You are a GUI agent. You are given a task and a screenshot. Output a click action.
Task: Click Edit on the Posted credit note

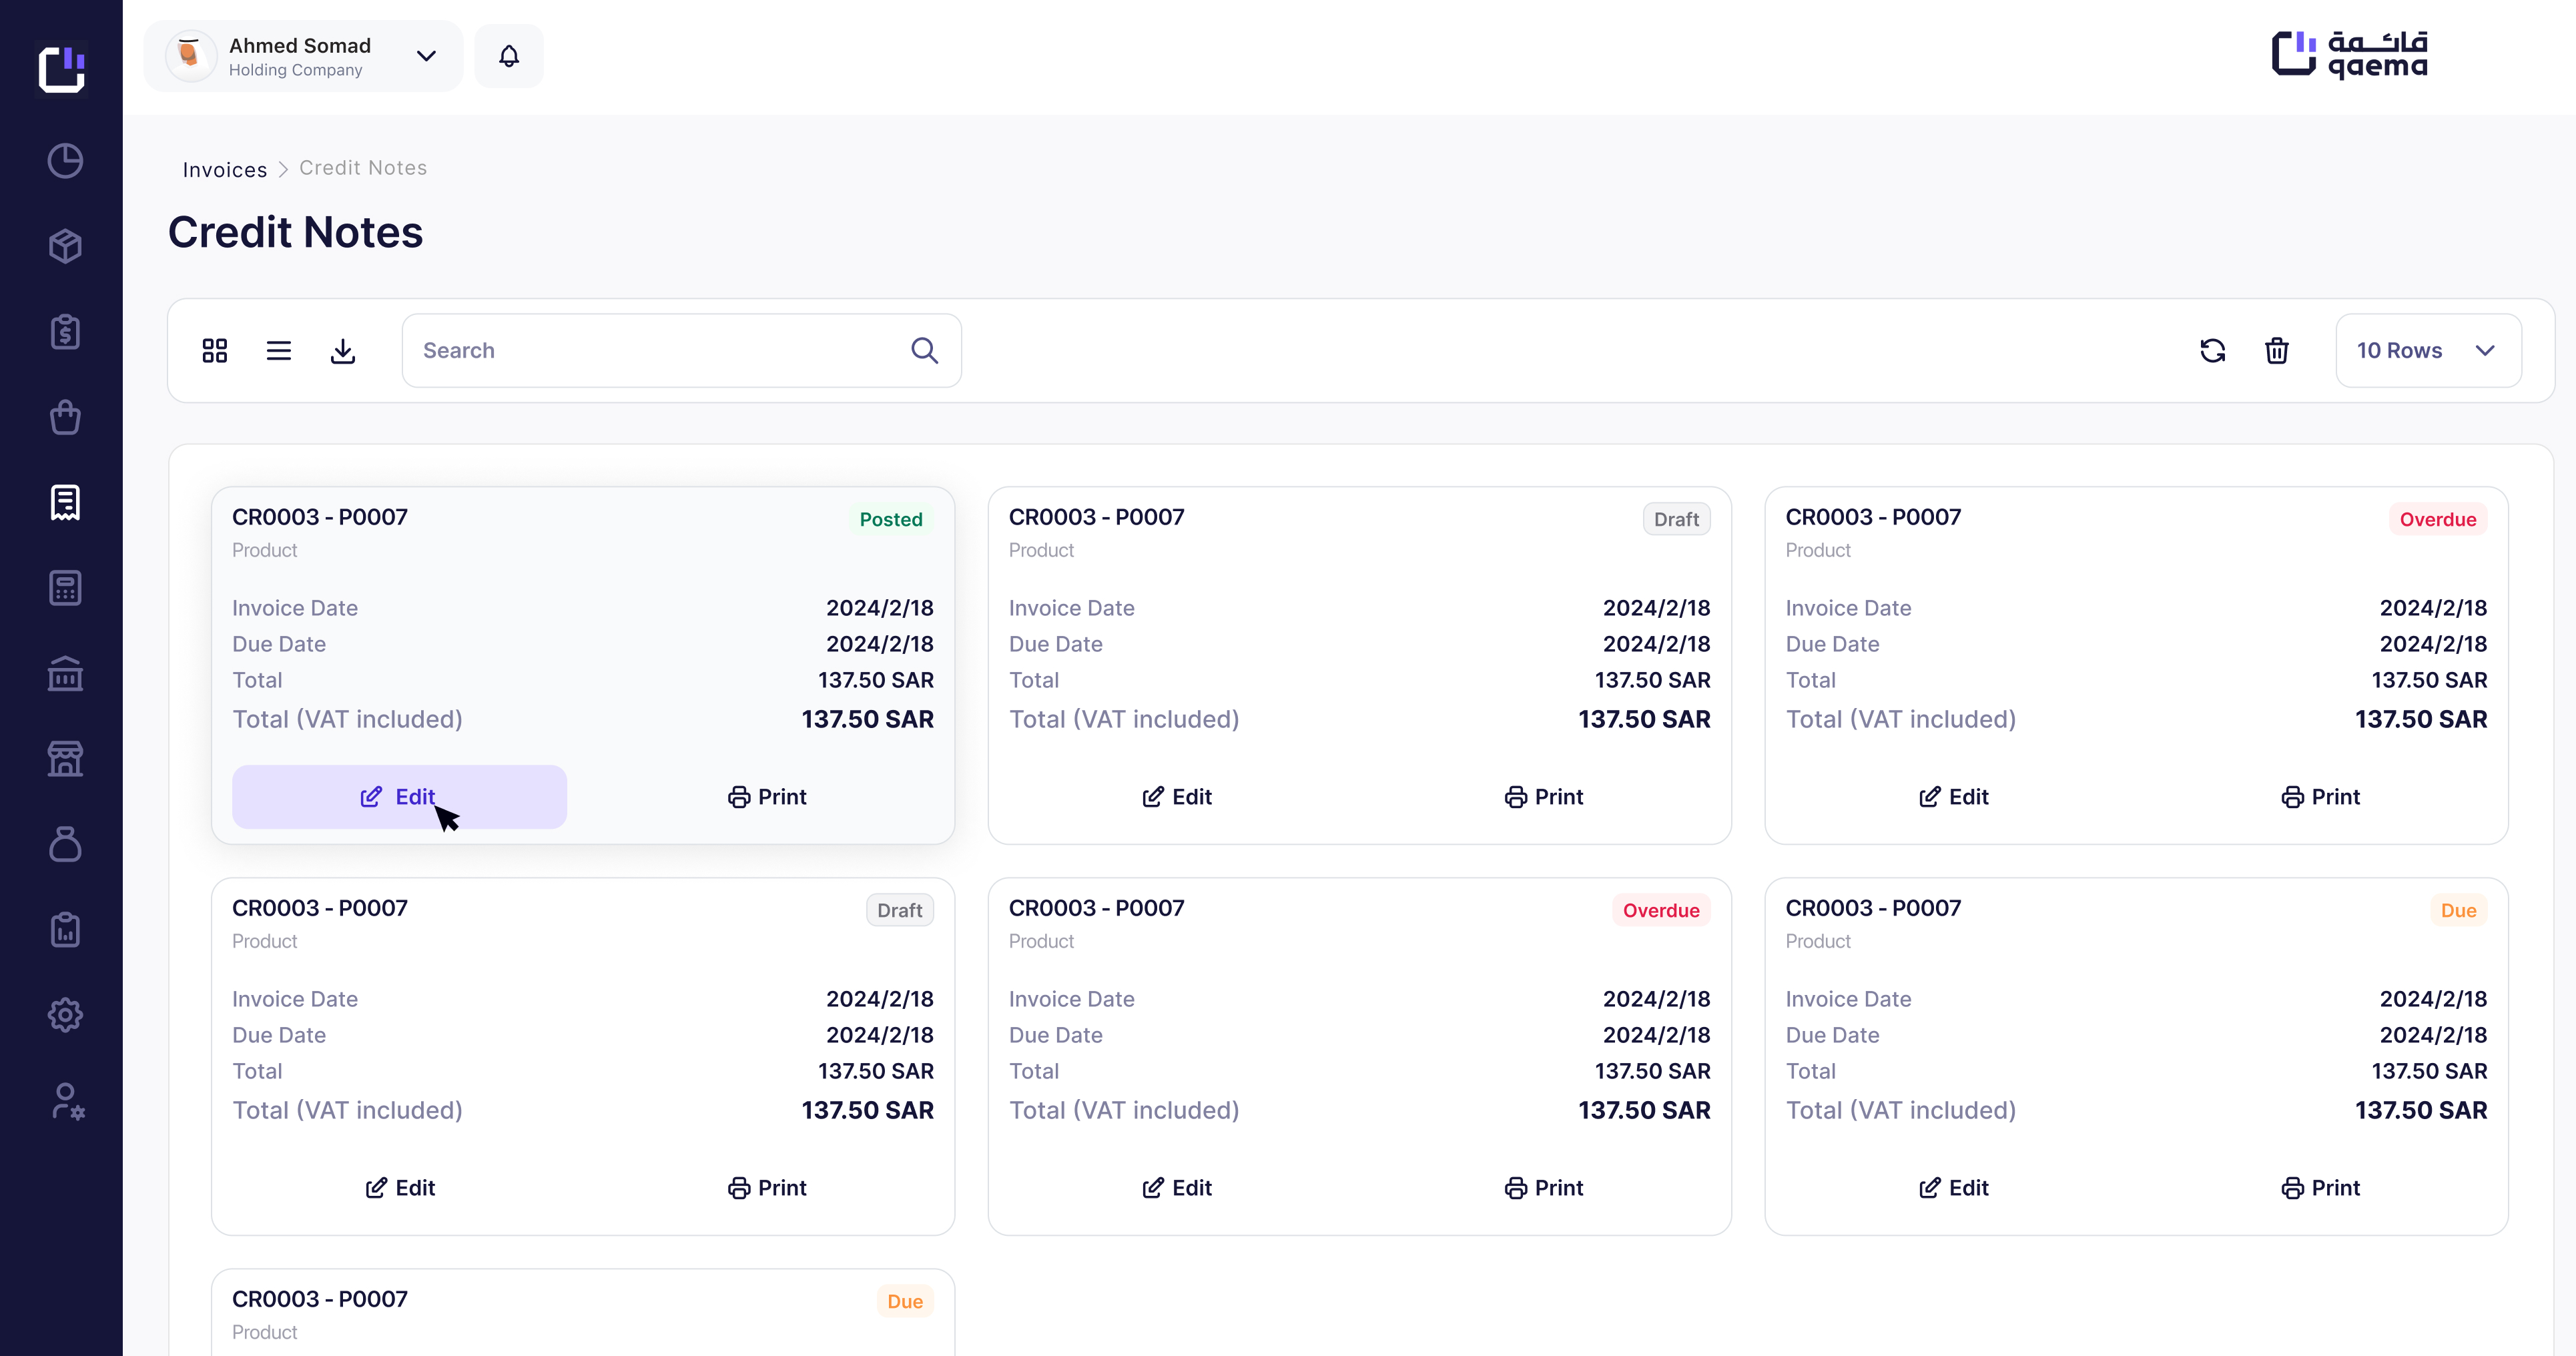click(399, 797)
